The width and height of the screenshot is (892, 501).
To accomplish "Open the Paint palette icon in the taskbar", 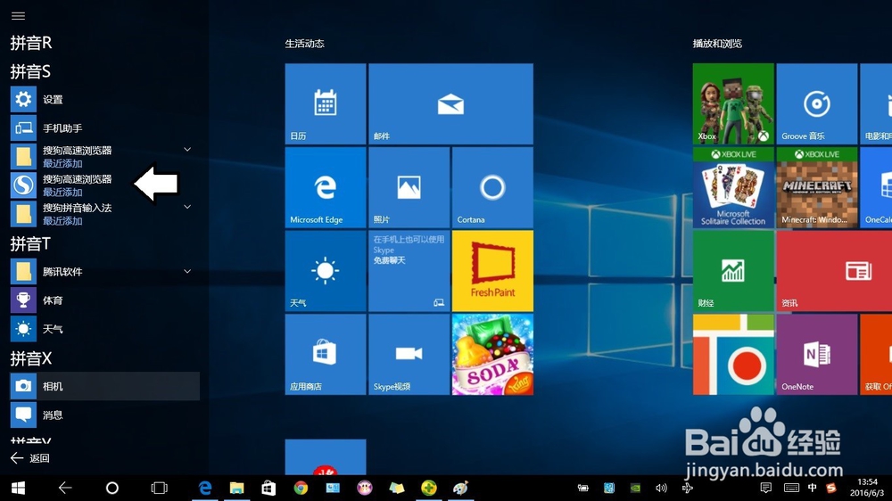I will (461, 488).
